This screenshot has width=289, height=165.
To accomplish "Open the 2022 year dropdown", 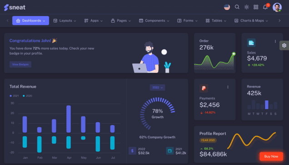I will tap(157, 87).
